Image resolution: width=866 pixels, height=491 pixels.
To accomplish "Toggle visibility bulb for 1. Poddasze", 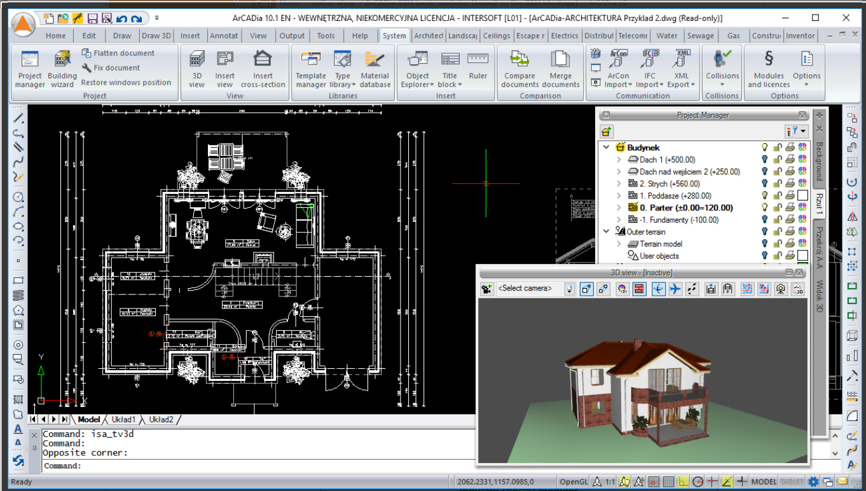I will pyautogui.click(x=765, y=196).
